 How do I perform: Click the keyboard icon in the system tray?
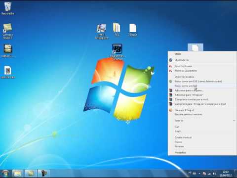pyautogui.click(x=195, y=174)
